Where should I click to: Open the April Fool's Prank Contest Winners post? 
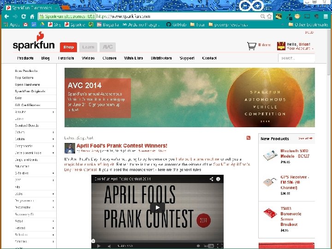pos(122,146)
